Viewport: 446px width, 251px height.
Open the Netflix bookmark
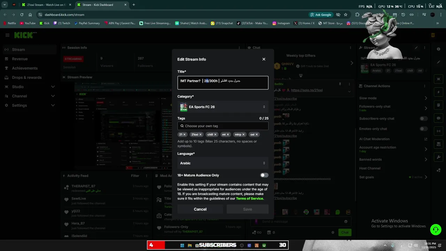(x=10, y=23)
